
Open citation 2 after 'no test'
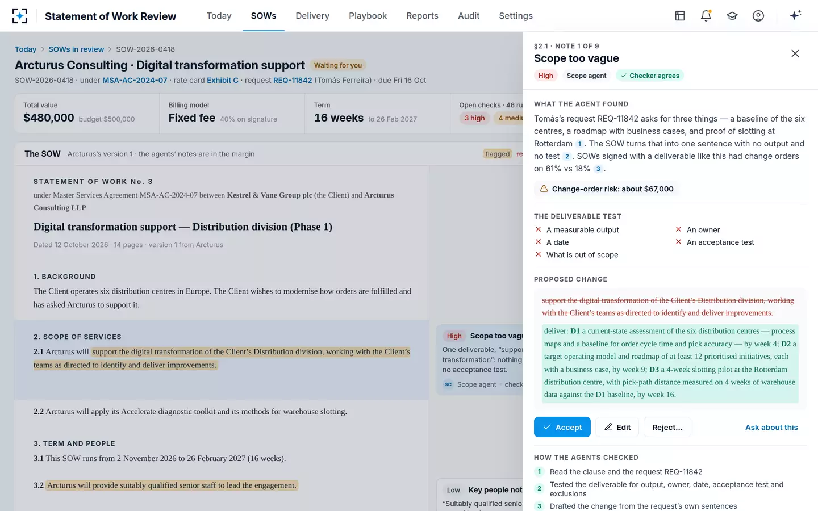567,156
